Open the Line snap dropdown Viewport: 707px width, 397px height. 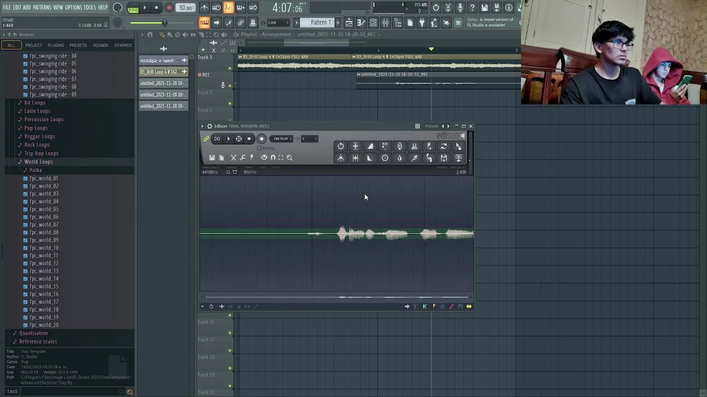278,23
